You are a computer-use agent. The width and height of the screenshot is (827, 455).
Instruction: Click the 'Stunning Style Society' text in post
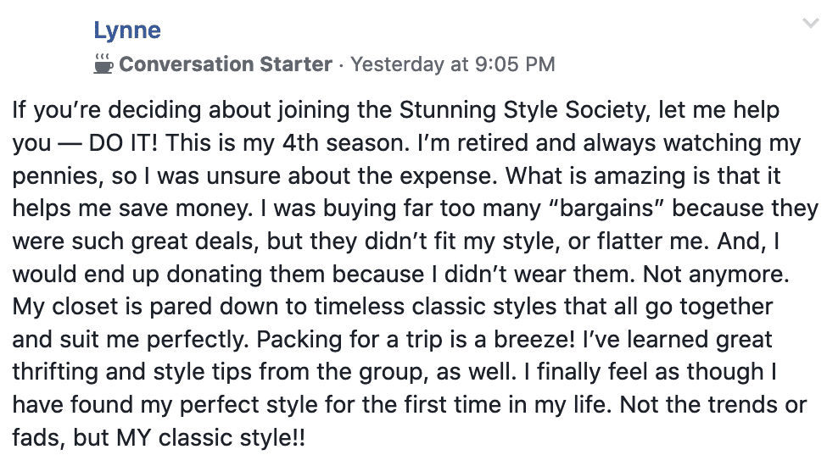pyautogui.click(x=522, y=111)
